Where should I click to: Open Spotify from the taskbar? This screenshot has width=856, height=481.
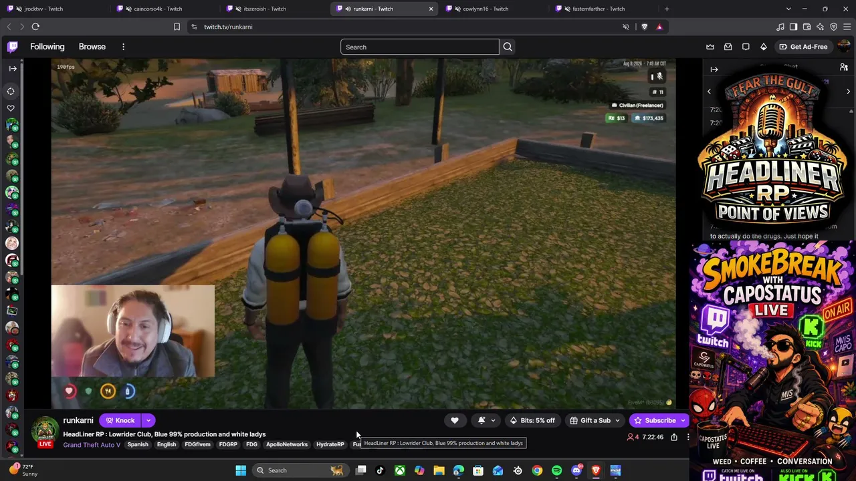[x=556, y=470]
